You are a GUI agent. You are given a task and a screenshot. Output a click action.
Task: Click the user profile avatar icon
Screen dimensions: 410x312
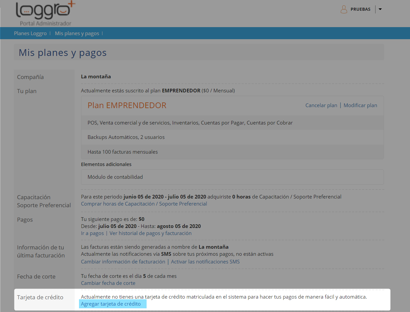point(344,9)
